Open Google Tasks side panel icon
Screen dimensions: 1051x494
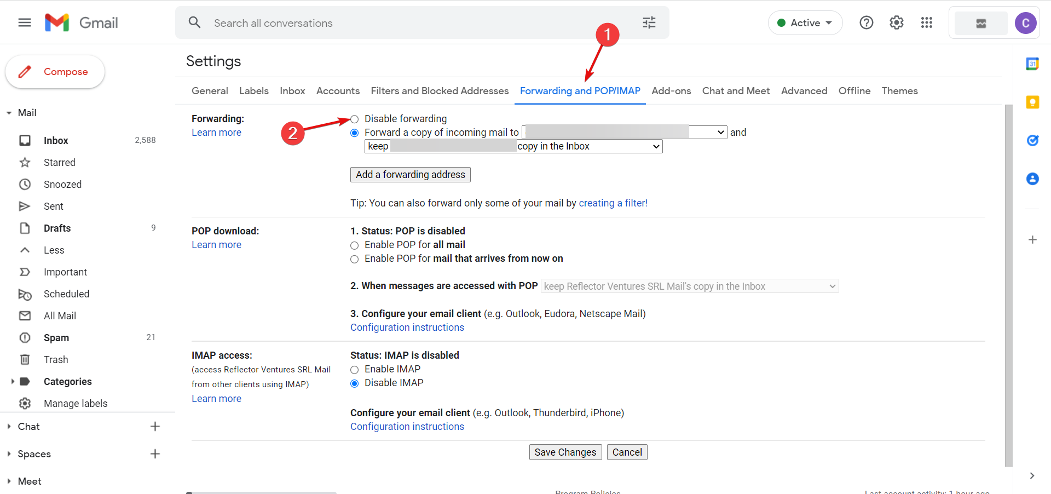(x=1032, y=141)
